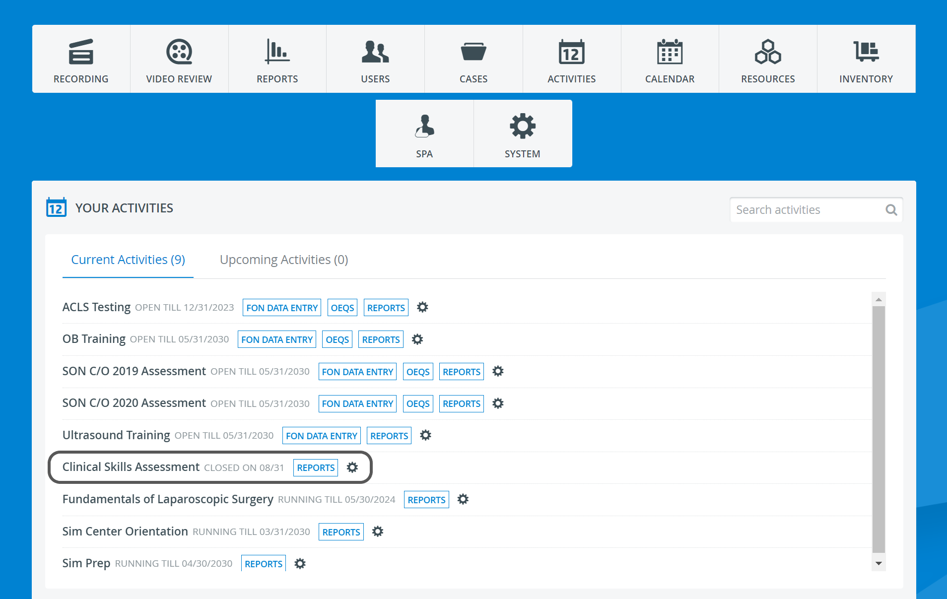This screenshot has height=599, width=947.
Task: Switch to Upcoming Activities tab
Action: (284, 260)
